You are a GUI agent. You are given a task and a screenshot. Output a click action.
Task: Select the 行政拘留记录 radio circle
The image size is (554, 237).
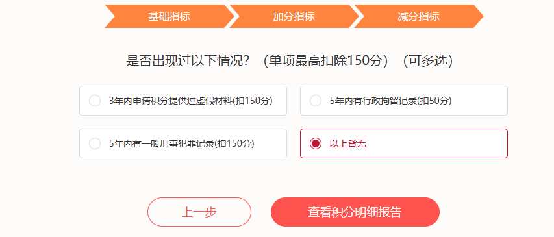[x=316, y=101]
